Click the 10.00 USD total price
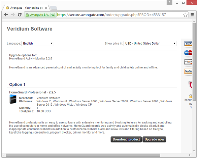 (43, 111)
